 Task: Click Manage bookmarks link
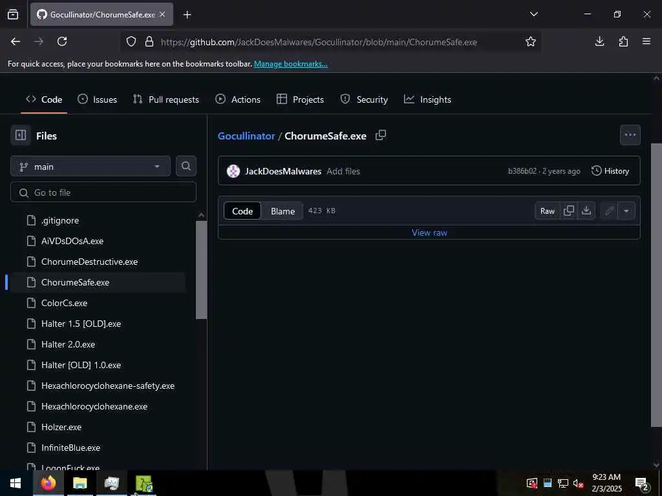[x=290, y=64]
